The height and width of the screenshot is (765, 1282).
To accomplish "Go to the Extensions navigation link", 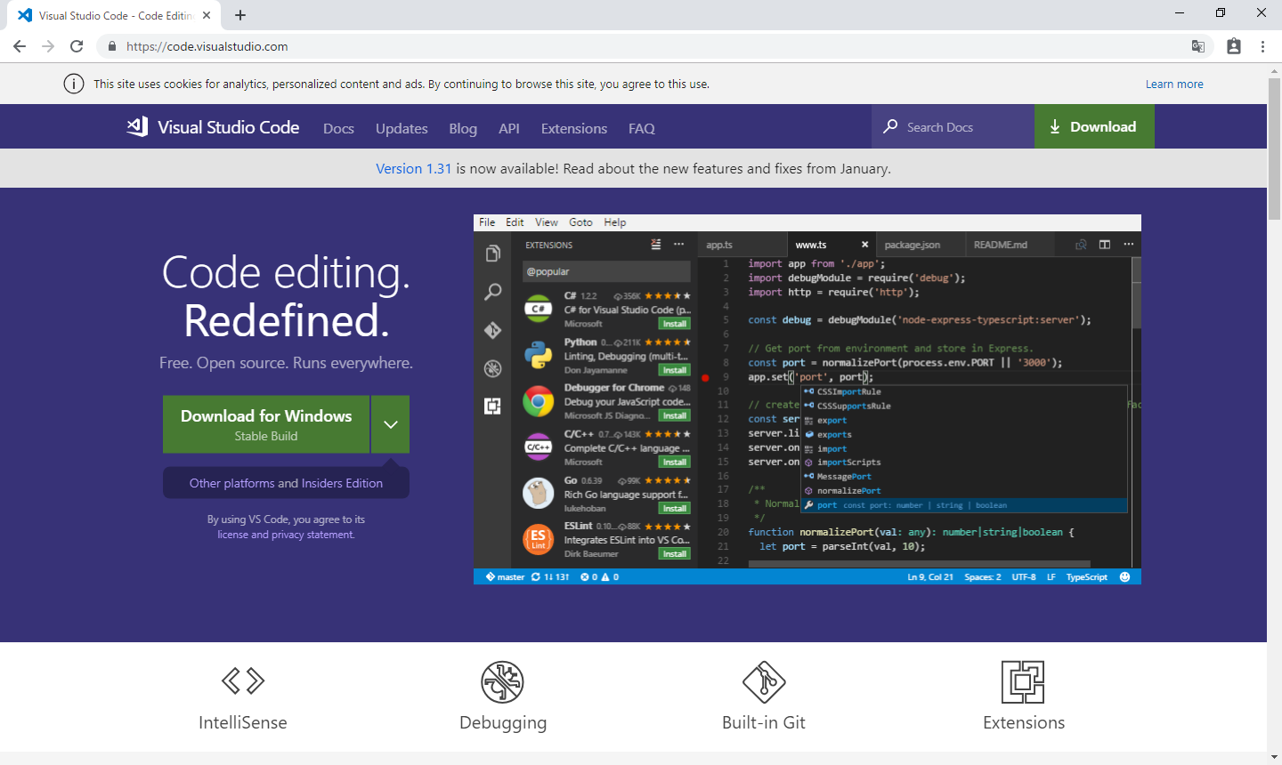I will click(x=573, y=128).
